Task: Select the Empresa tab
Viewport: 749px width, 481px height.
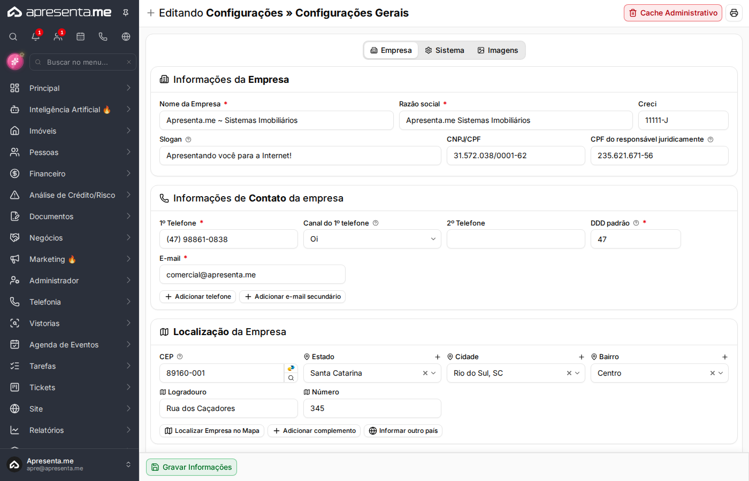Action: 391,50
